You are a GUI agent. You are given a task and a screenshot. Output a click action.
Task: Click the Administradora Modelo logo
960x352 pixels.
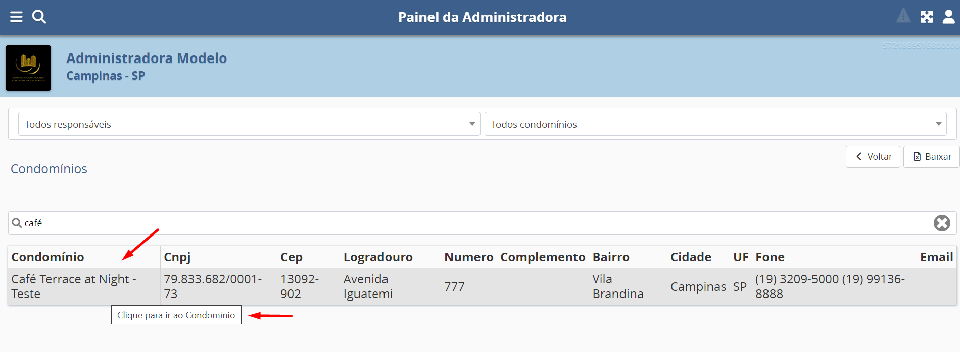click(x=28, y=68)
